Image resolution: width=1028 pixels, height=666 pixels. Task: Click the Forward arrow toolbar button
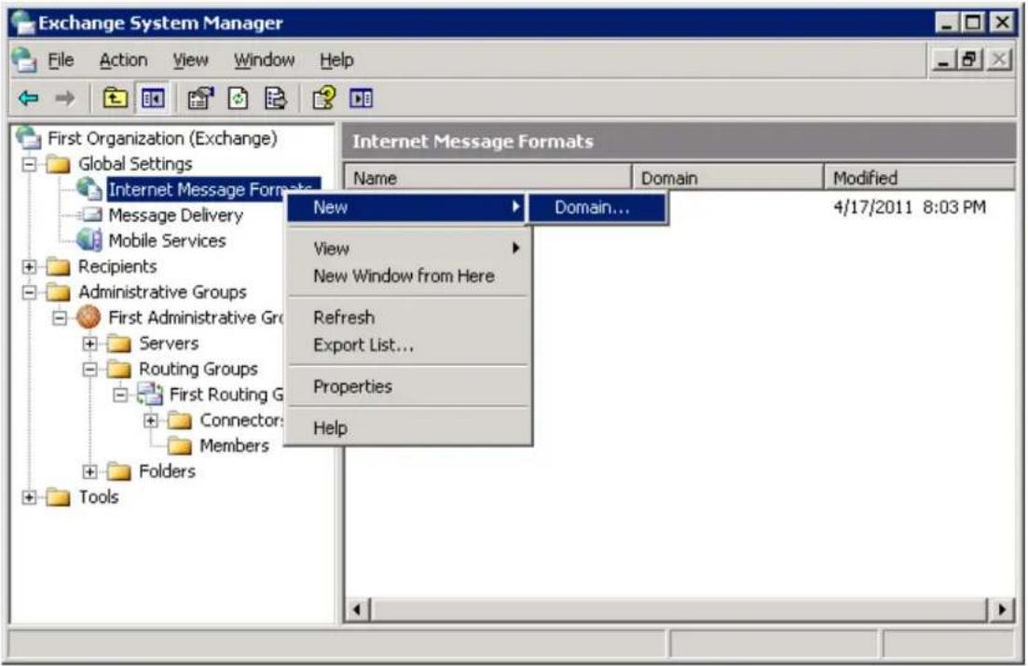(64, 99)
